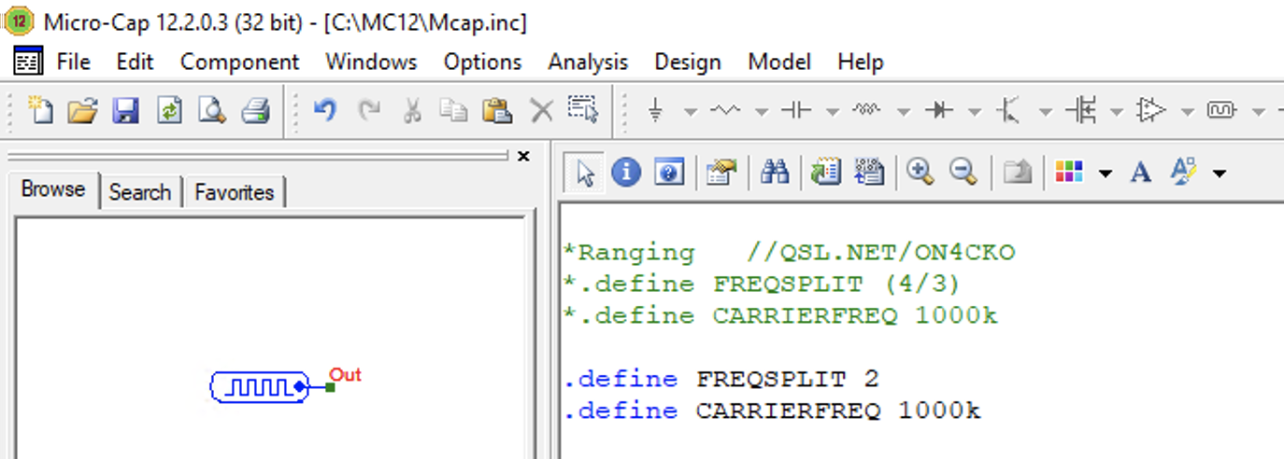Open the text highlight dropdown arrow
Screen dimensions: 1284x459
[1219, 174]
